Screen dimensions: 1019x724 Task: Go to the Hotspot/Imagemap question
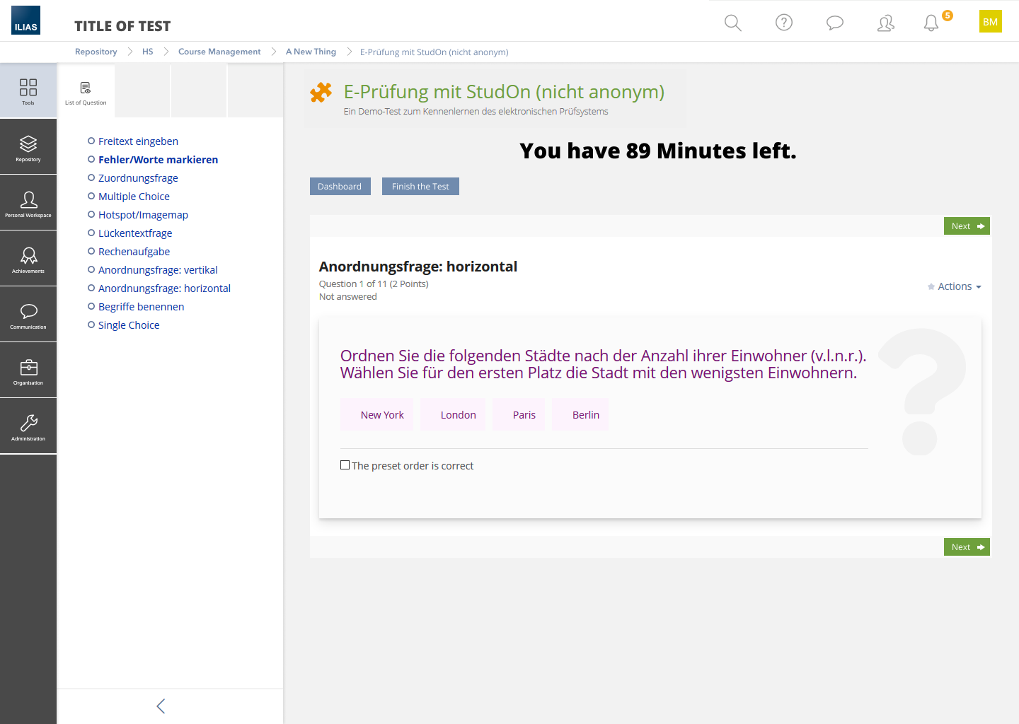tap(143, 215)
